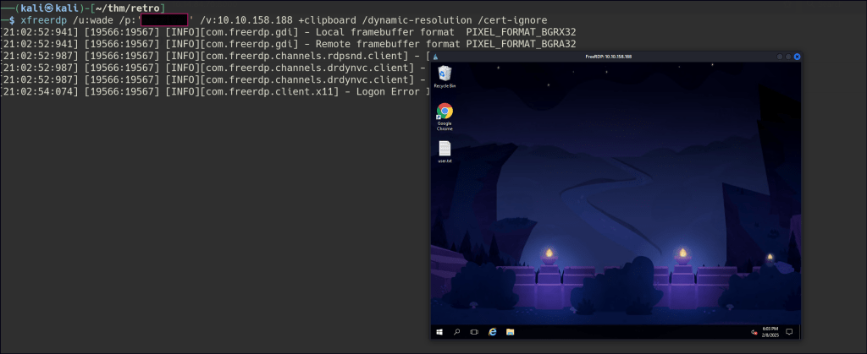Click the speaker icon in system tray
This screenshot has width=867, height=354.
point(754,332)
